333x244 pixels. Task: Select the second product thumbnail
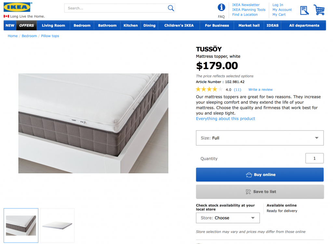click(x=57, y=225)
